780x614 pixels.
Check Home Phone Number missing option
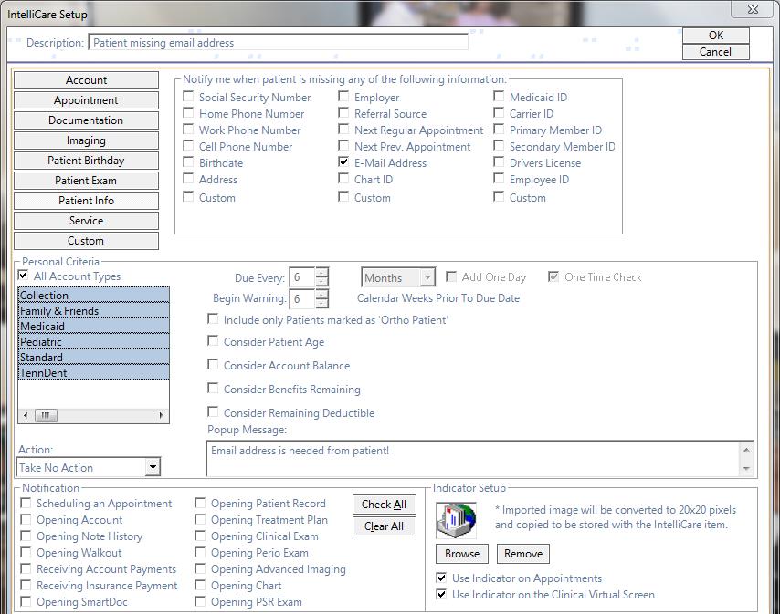188,113
